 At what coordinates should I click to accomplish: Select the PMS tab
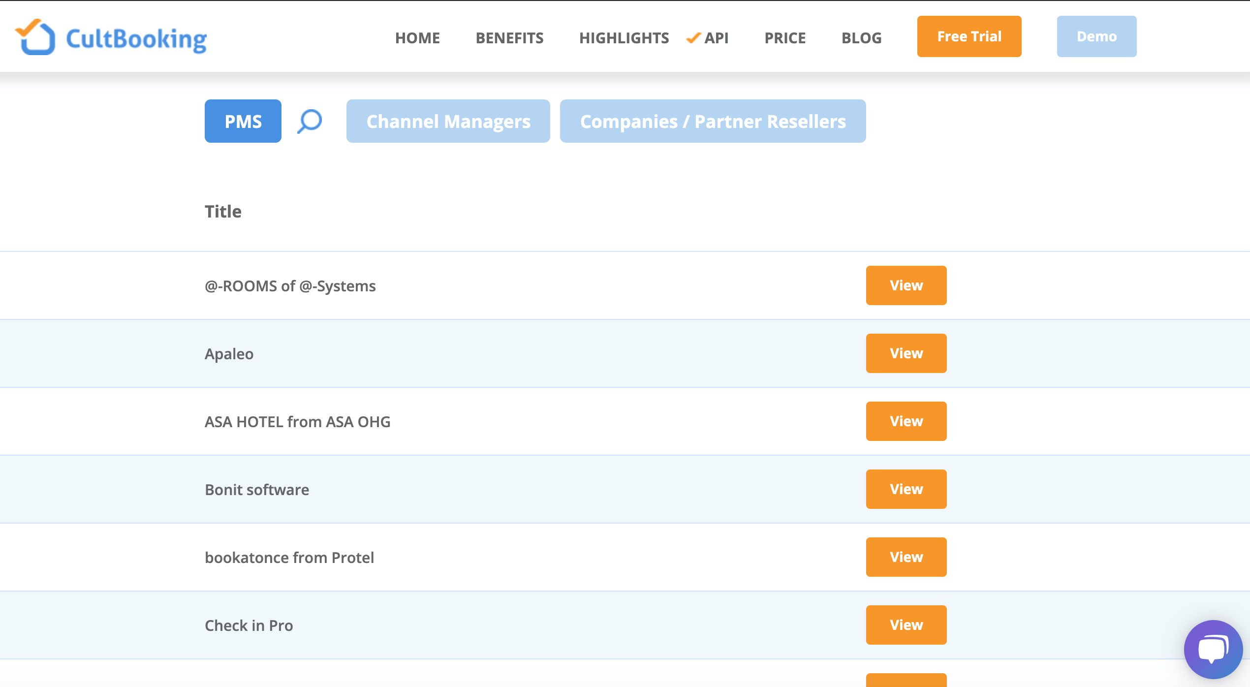click(243, 121)
